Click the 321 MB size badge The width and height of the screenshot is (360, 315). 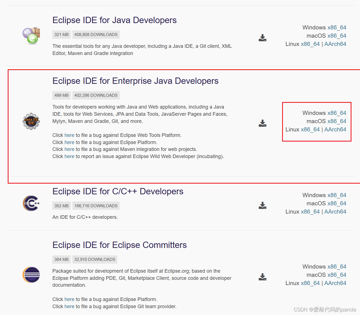tap(61, 35)
